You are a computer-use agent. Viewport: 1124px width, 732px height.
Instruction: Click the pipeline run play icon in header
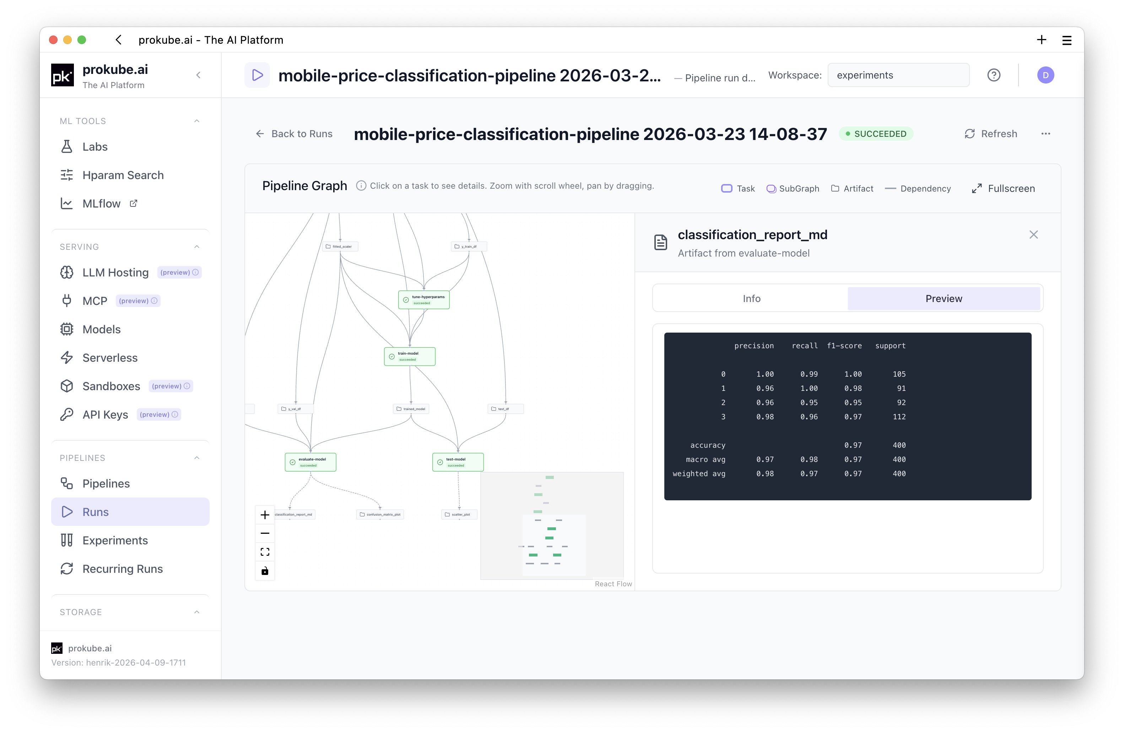click(257, 75)
